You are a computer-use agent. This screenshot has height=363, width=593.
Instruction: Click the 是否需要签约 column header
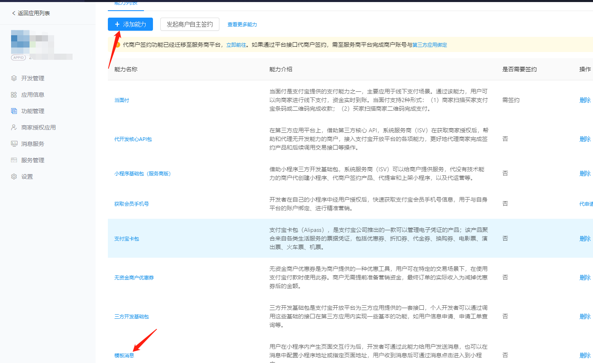(520, 69)
